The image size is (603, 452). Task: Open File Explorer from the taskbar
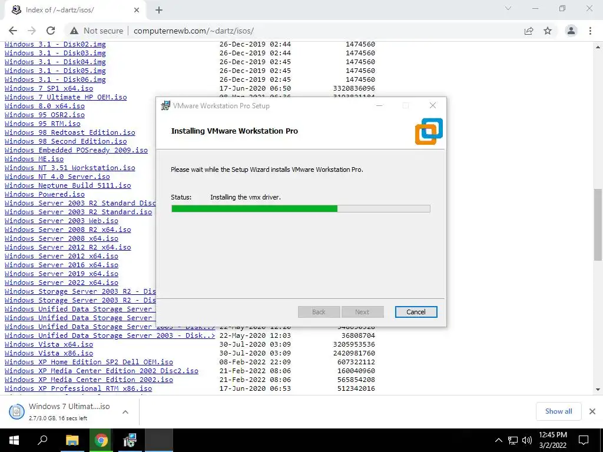coord(72,440)
